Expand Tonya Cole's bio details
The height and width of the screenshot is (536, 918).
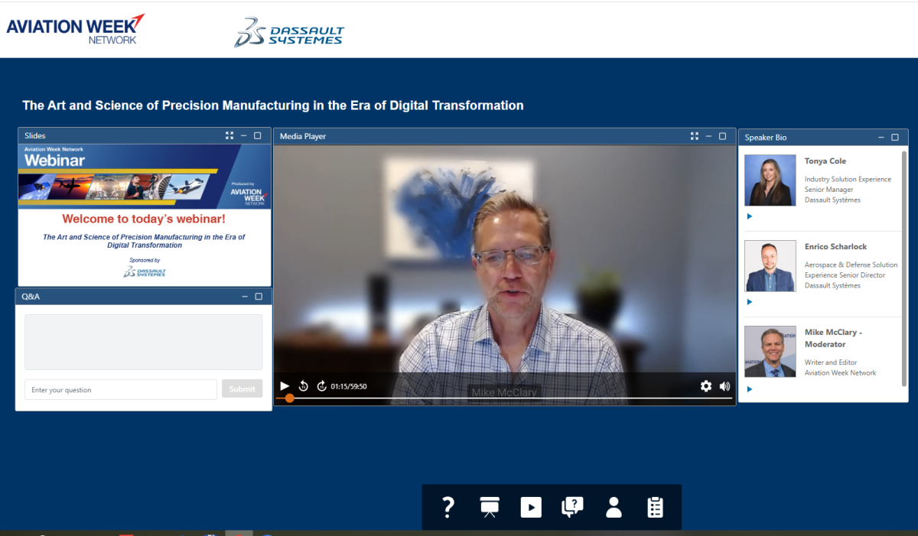pyautogui.click(x=750, y=216)
